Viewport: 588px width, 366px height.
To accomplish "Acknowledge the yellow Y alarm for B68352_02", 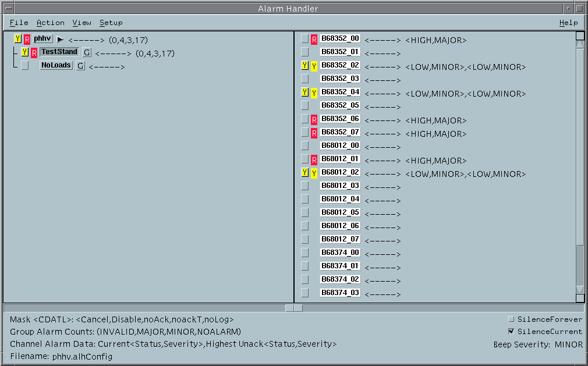I will coord(305,65).
